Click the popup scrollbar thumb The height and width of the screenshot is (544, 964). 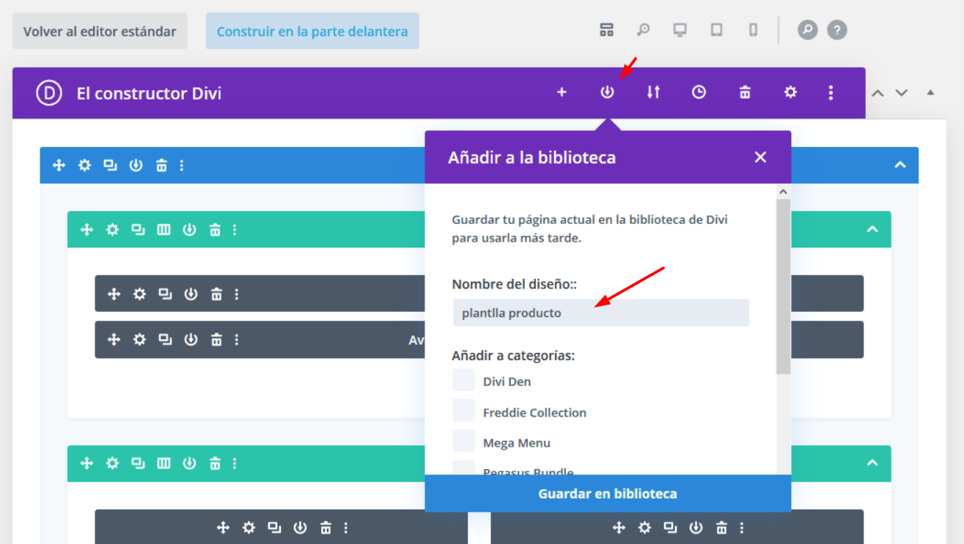click(783, 286)
